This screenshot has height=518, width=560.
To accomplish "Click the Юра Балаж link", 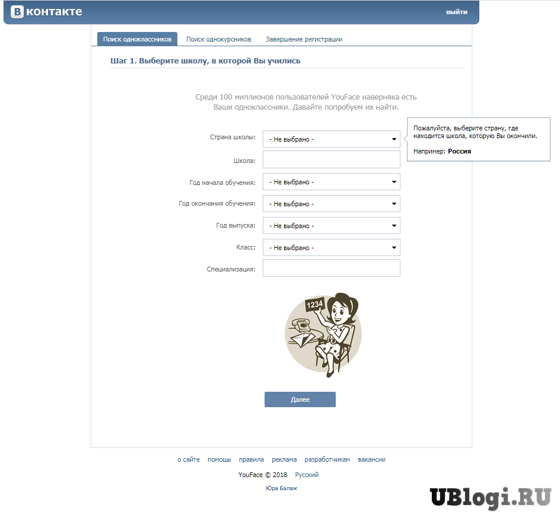I will tap(281, 488).
